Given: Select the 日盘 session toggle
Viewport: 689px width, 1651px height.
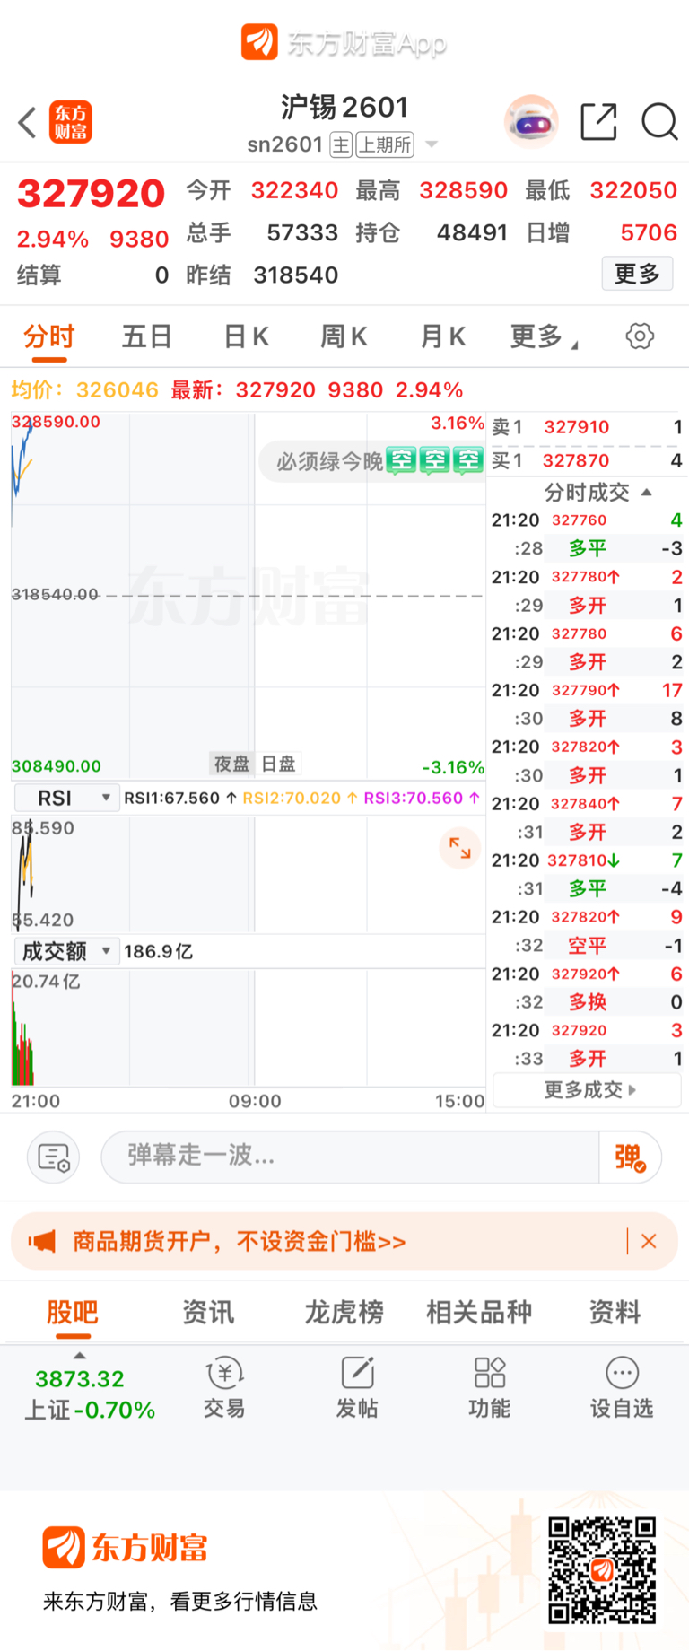Looking at the screenshot, I should pyautogui.click(x=278, y=764).
